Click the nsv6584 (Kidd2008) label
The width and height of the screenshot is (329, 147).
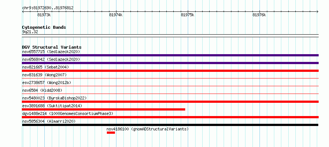42,90
